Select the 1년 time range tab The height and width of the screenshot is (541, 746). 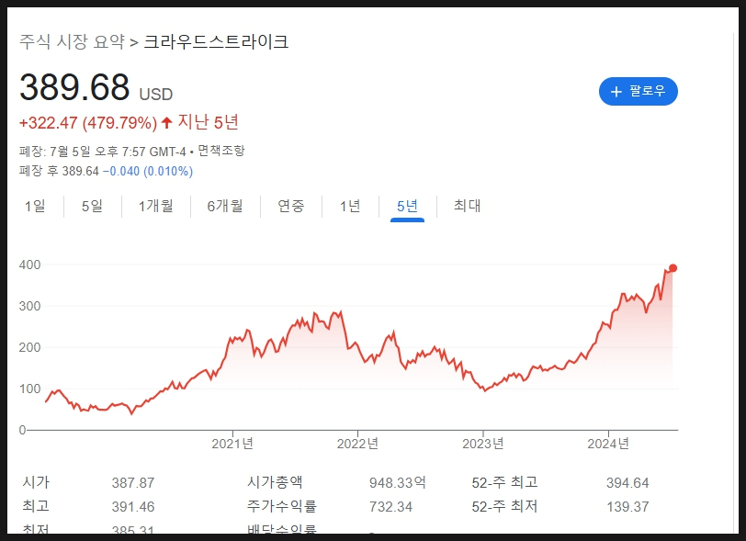350,206
